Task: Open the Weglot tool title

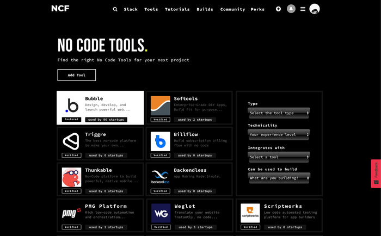Action: tap(185, 206)
